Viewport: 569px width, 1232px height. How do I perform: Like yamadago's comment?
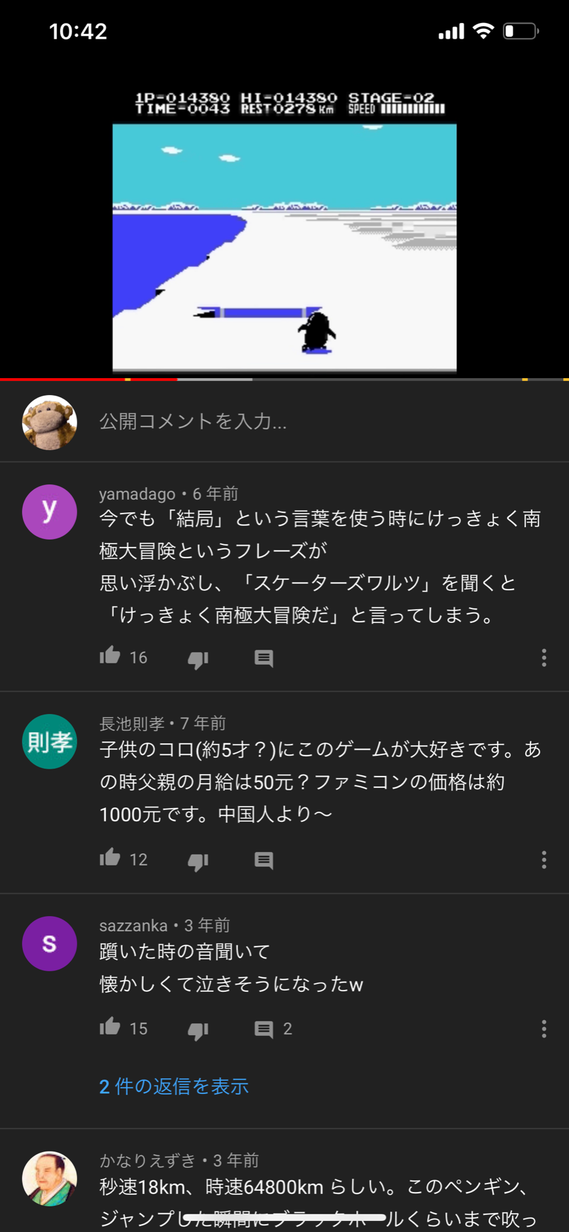tap(110, 656)
